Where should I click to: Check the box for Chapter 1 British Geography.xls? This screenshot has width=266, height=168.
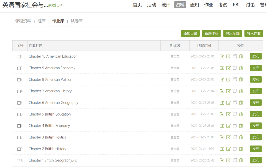pos(18,161)
